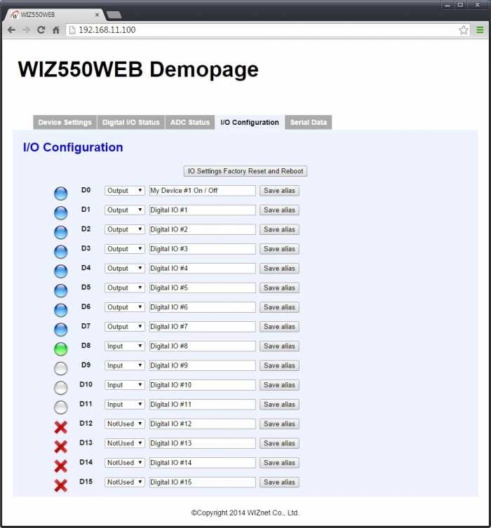Toggle the D0 blue output LED
This screenshot has width=491, height=528.
pos(60,194)
